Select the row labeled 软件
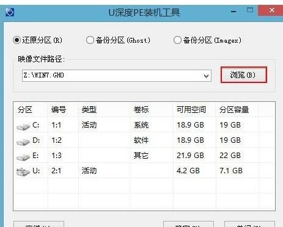Screen dimensions: 283x227 [144, 140]
